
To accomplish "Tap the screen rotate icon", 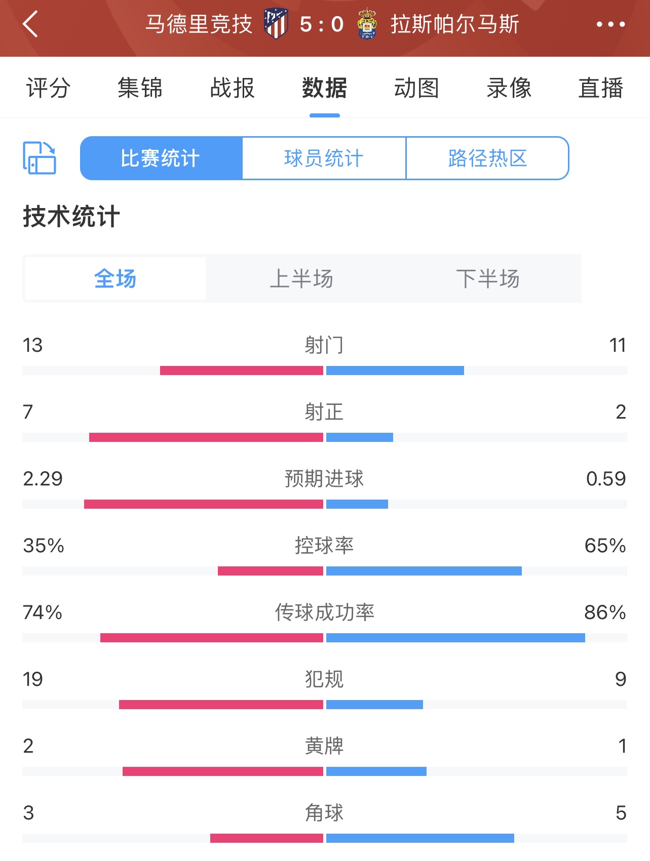I will pyautogui.click(x=40, y=158).
